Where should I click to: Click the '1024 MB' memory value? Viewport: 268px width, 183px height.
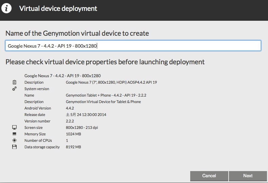point(73,134)
